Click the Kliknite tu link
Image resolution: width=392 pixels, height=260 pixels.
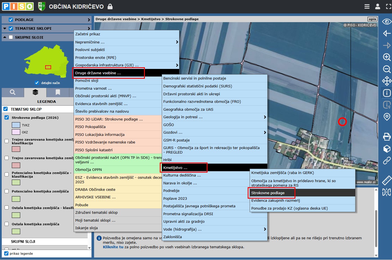pos(113,247)
